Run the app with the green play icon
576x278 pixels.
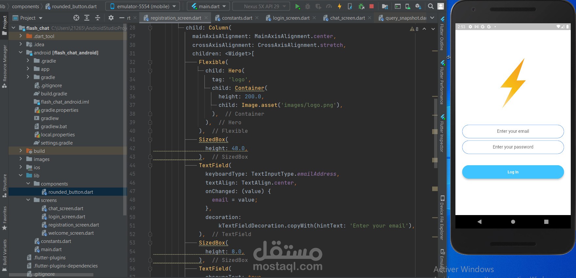298,6
